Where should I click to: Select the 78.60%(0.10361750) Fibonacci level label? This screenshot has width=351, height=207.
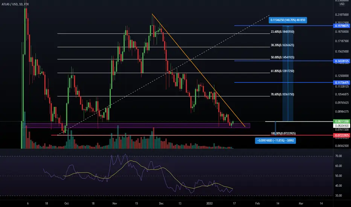coord(282,94)
